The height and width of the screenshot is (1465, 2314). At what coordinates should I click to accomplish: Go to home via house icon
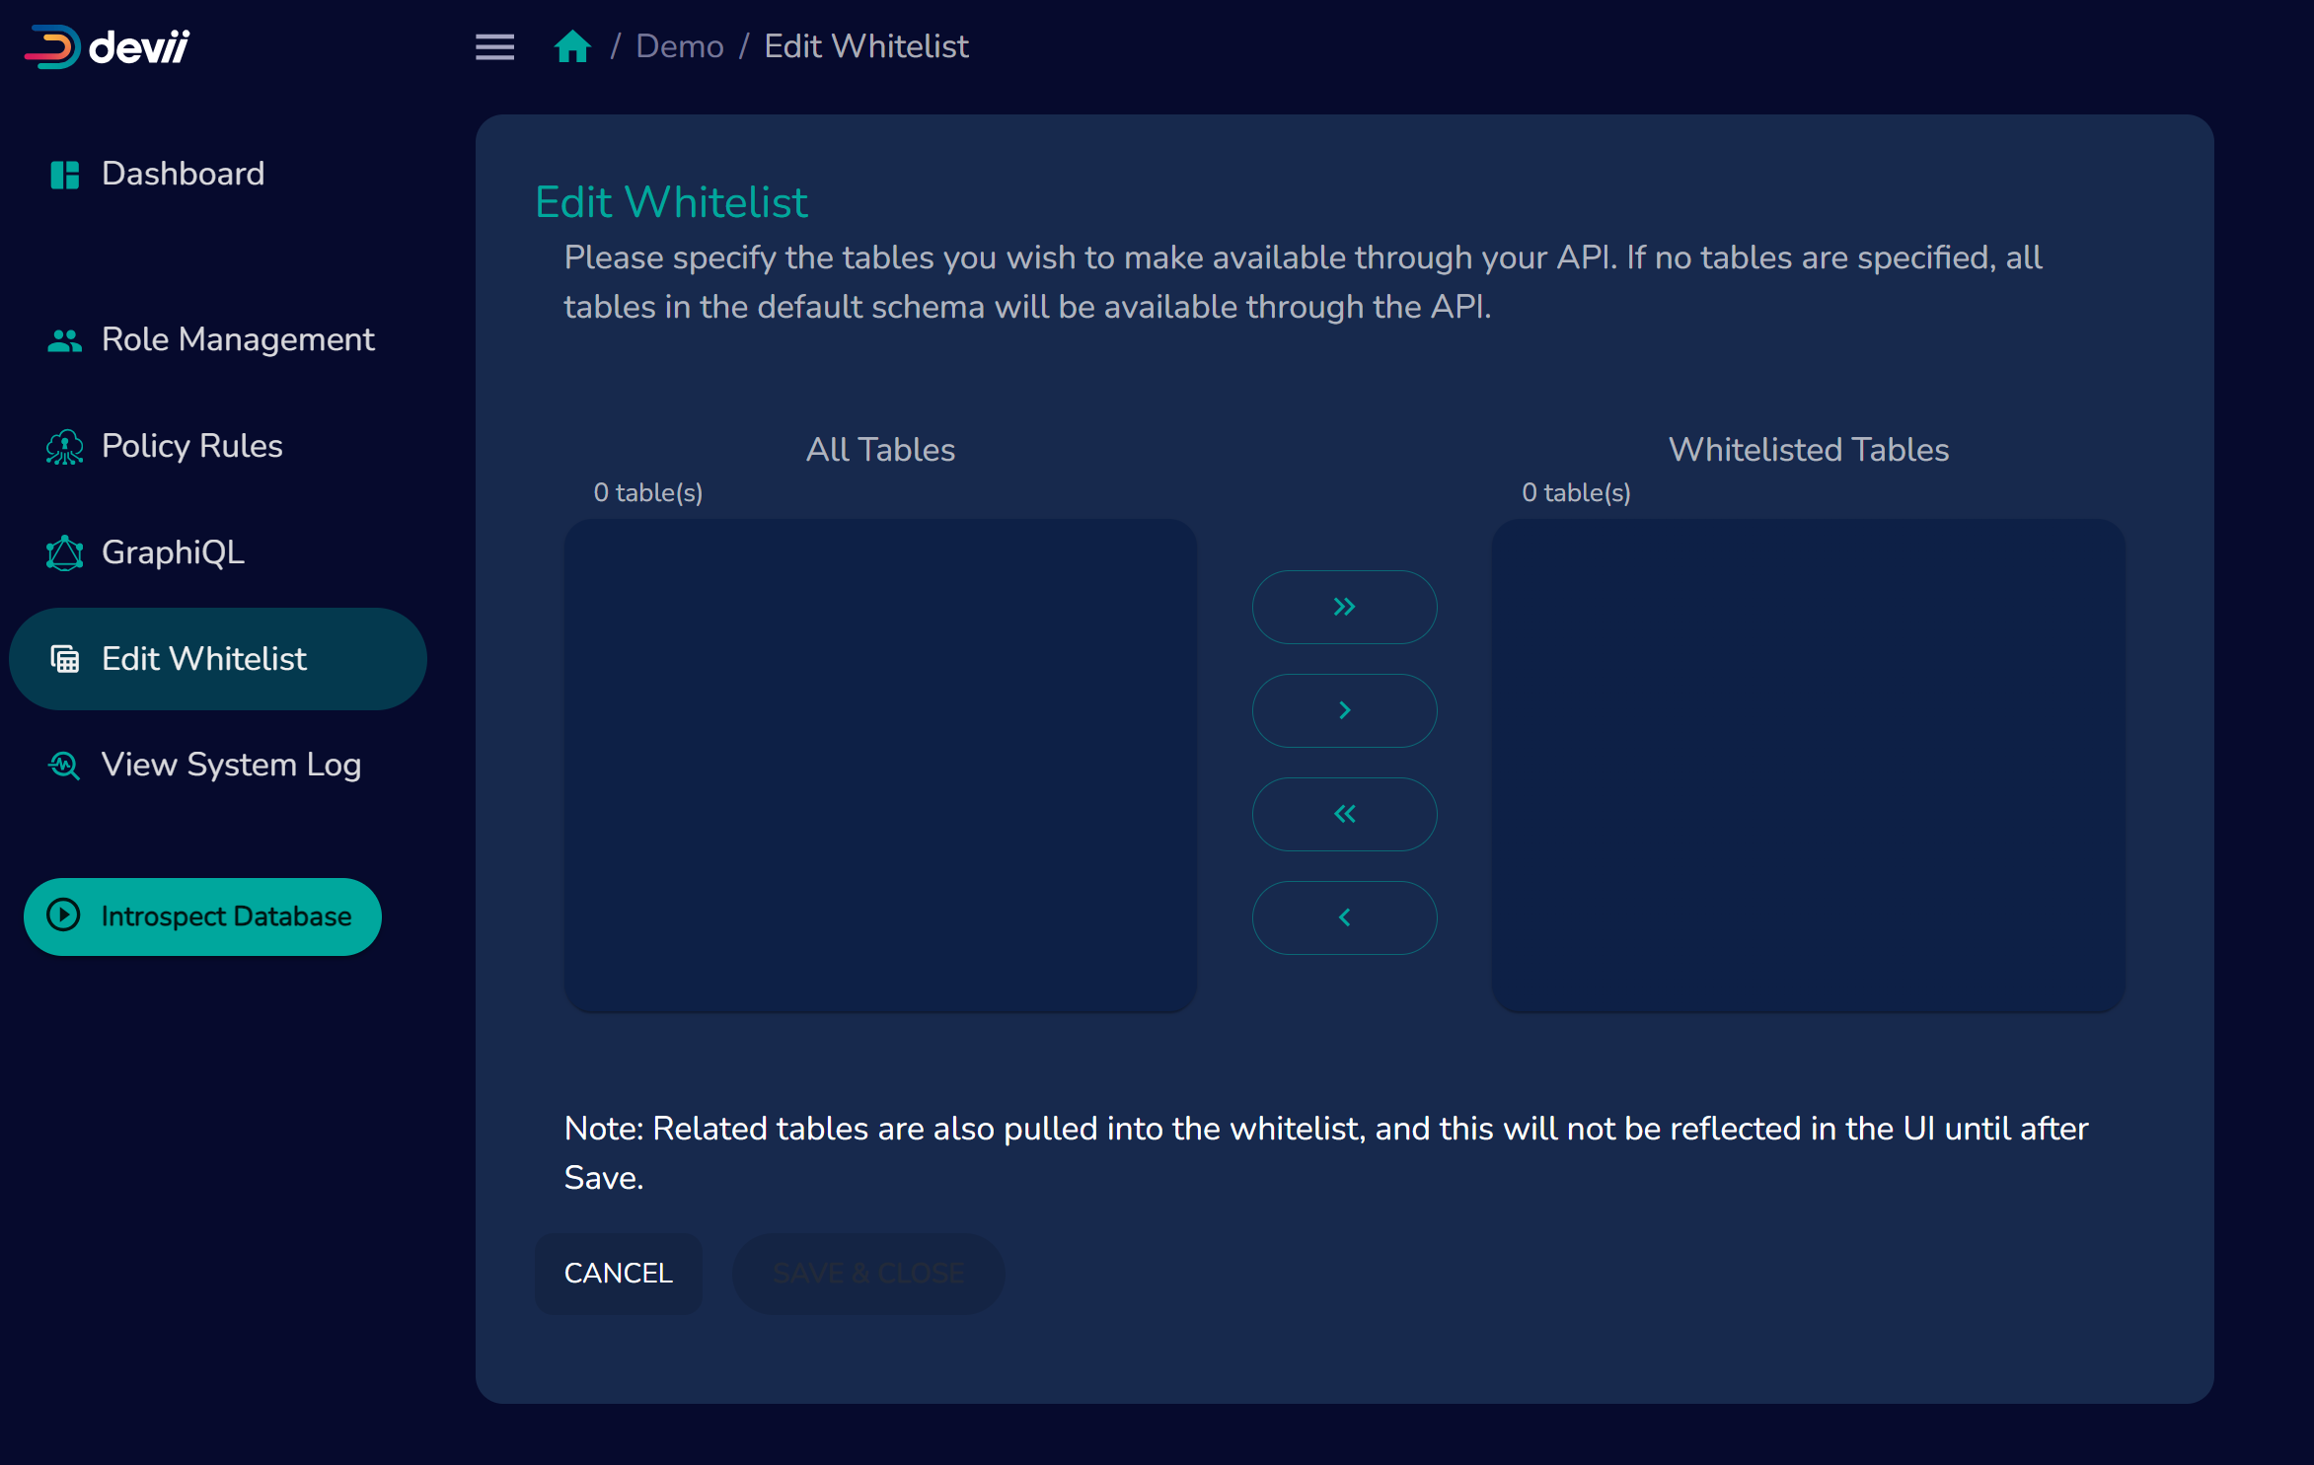(x=572, y=46)
